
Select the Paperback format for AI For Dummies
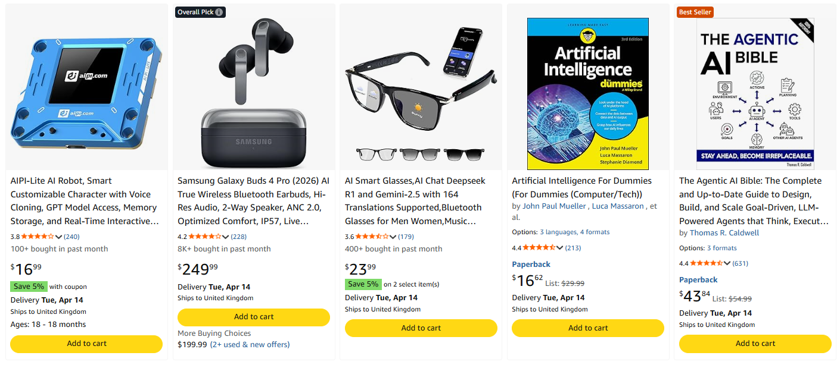tap(530, 264)
